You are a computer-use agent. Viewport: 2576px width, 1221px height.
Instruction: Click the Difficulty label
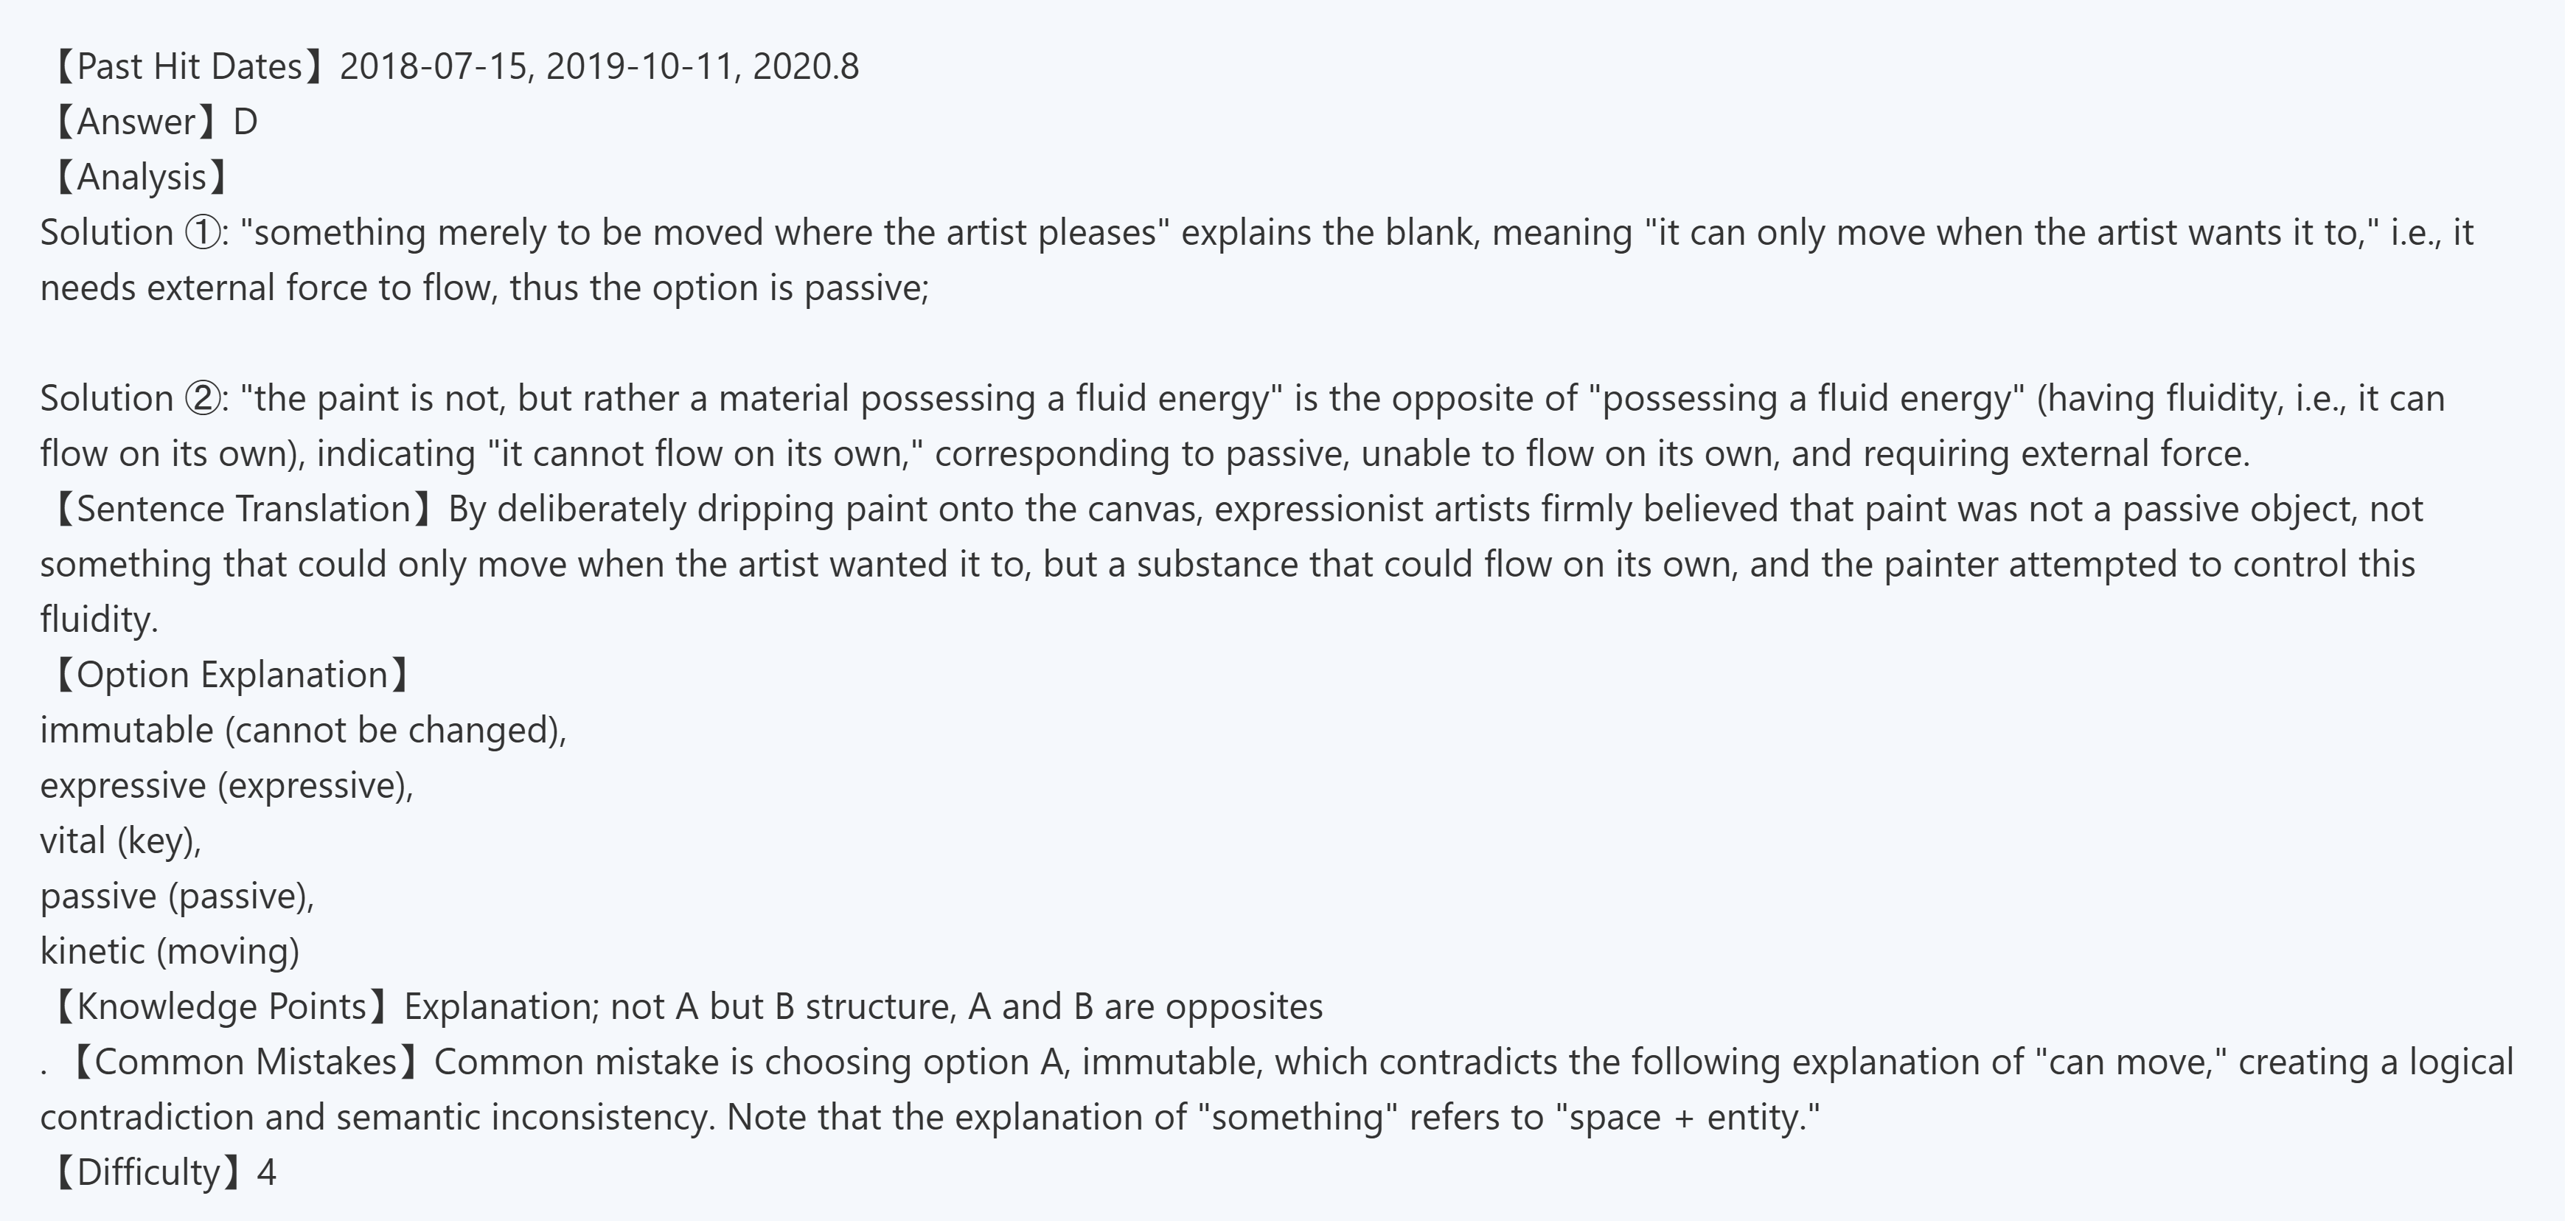148,1172
